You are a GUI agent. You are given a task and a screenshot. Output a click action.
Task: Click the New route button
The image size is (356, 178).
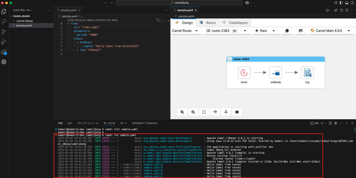(260, 31)
